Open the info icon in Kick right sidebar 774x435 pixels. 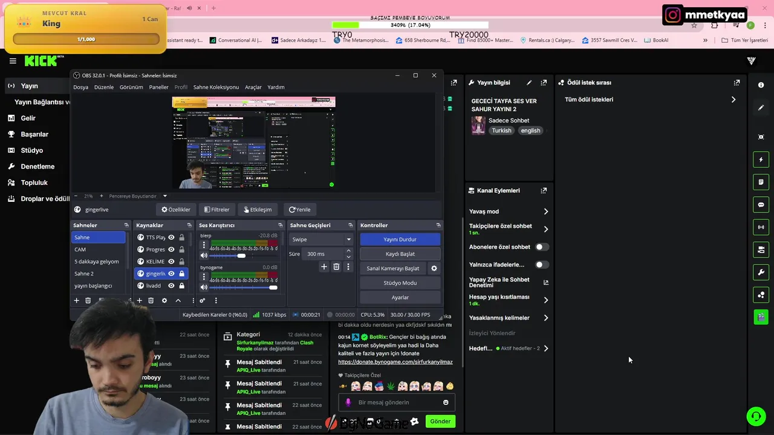point(761,85)
